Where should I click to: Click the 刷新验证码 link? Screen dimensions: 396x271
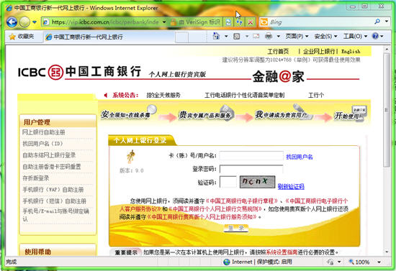291,187
